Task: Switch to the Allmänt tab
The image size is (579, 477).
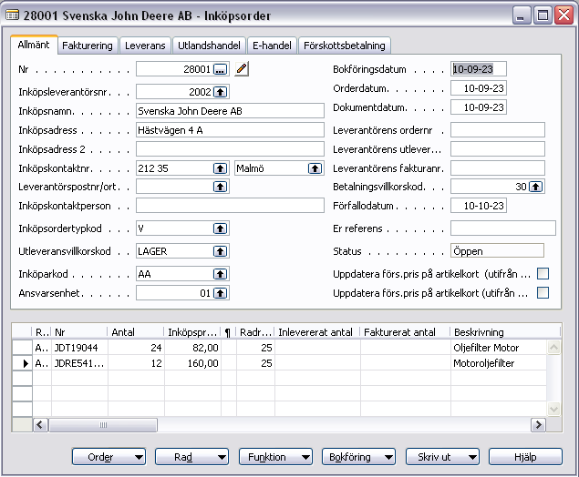Action: click(34, 45)
